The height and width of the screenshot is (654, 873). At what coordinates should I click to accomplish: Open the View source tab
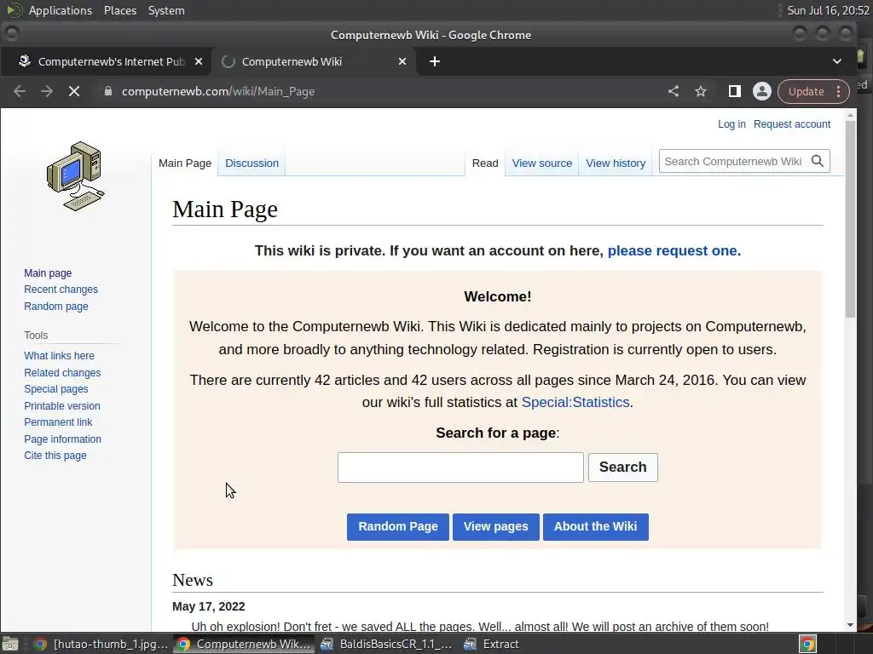pyautogui.click(x=541, y=163)
